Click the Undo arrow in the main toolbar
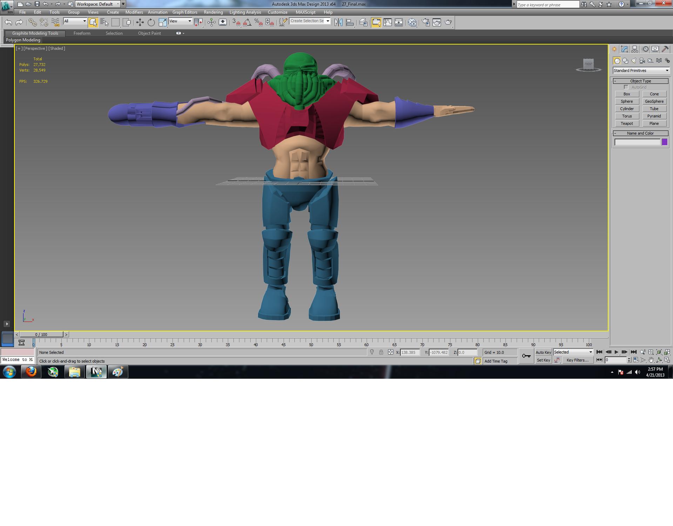The width and height of the screenshot is (673, 526). coord(8,22)
